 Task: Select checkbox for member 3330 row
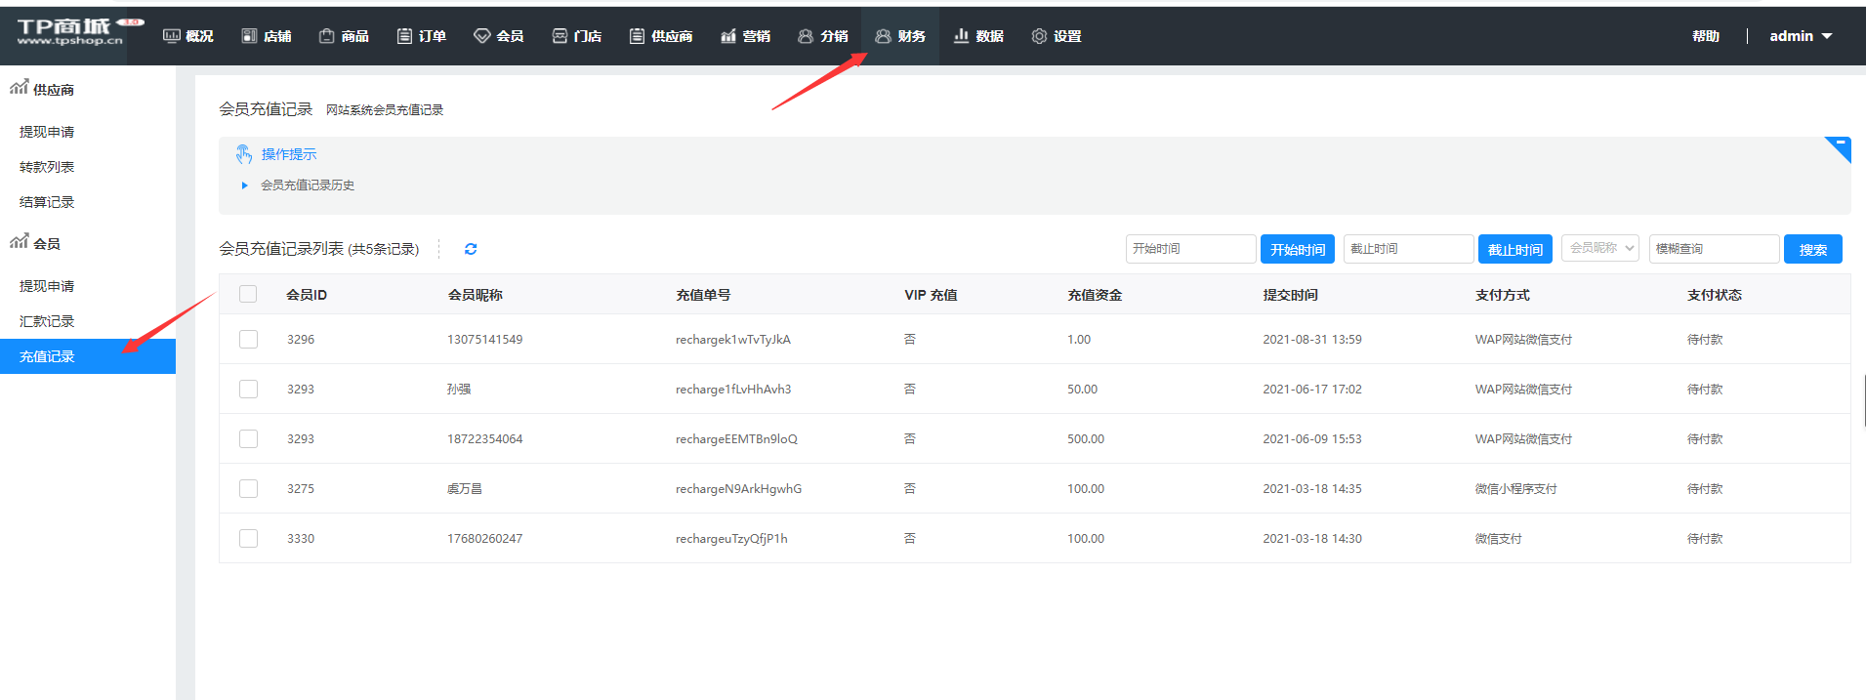click(x=248, y=538)
